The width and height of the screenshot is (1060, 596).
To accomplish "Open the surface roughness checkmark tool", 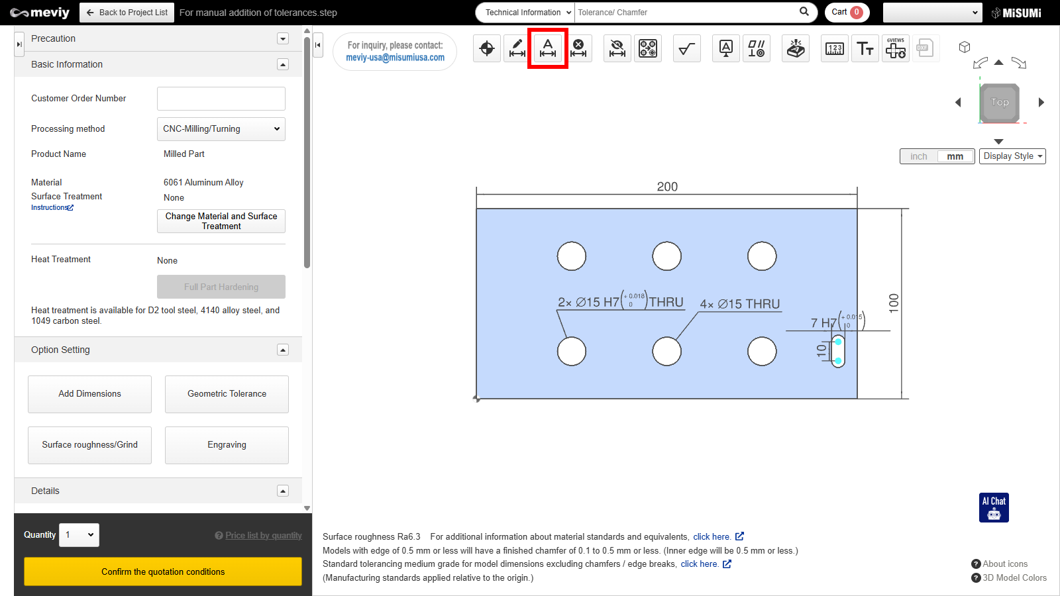I will (687, 49).
